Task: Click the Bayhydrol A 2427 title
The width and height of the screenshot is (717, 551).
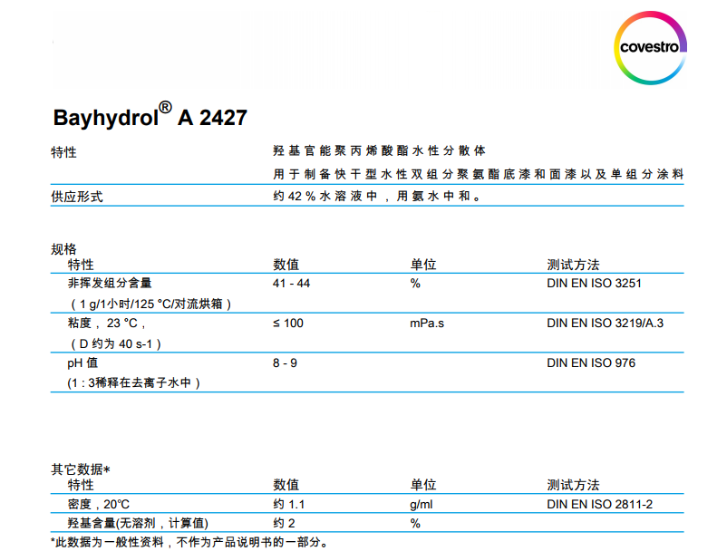Action: coord(150,118)
